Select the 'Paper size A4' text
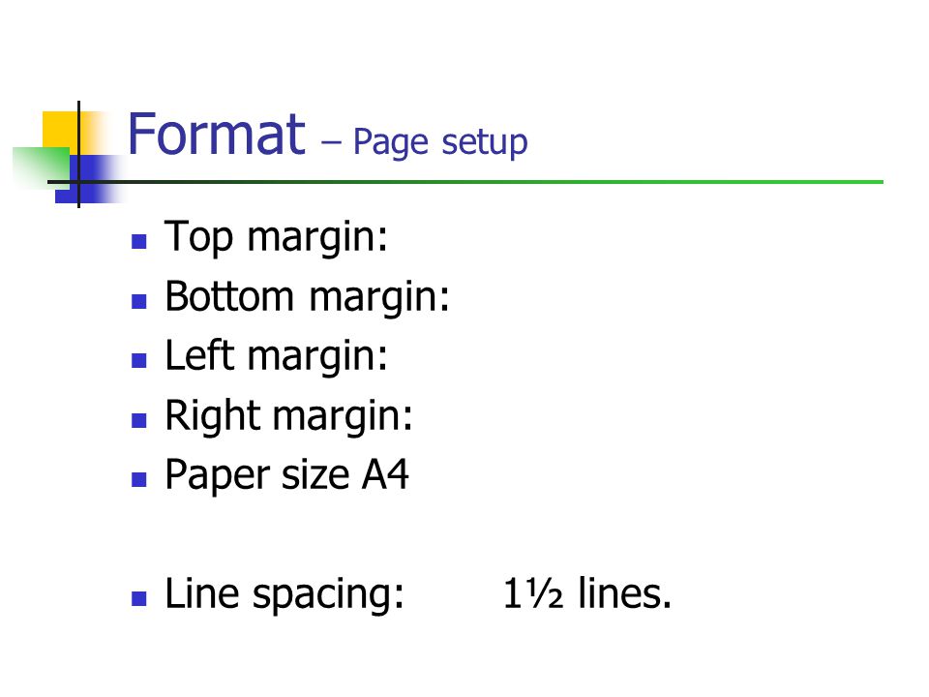The image size is (929, 697). coord(286,474)
